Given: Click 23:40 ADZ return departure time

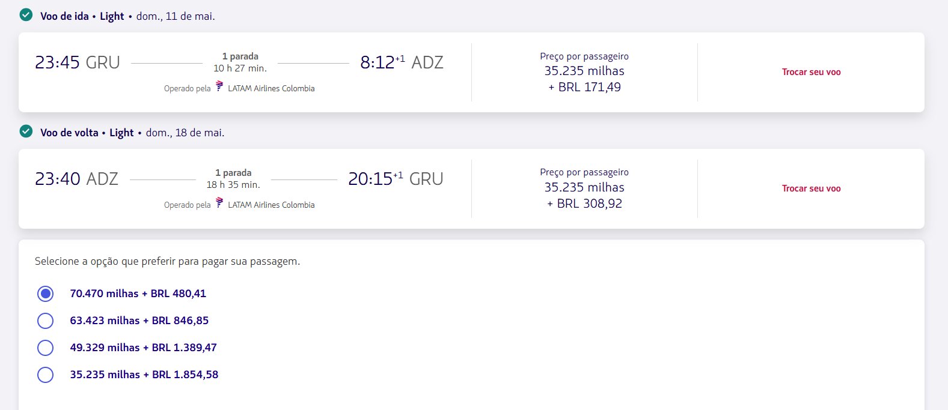Looking at the screenshot, I should [x=76, y=179].
